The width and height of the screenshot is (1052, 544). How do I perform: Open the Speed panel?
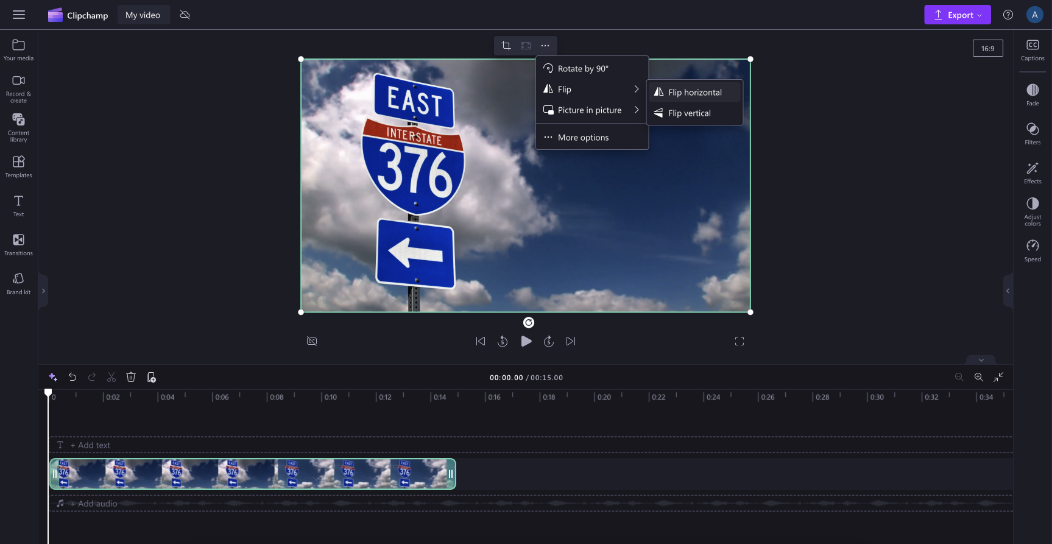pyautogui.click(x=1033, y=250)
